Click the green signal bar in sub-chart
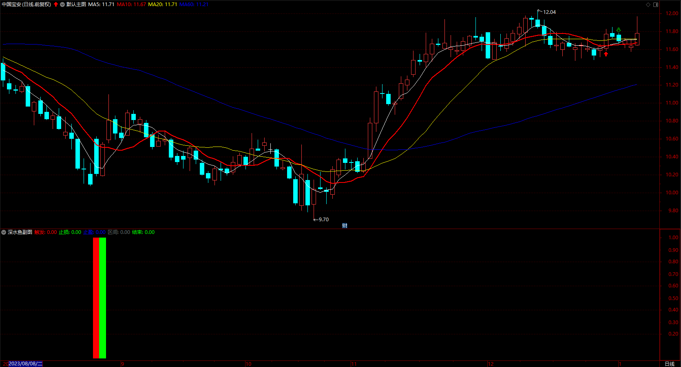Viewport: 681px width, 367px height. coord(102,298)
